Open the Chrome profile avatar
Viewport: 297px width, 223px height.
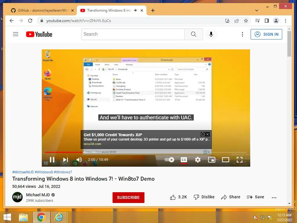pos(276,21)
